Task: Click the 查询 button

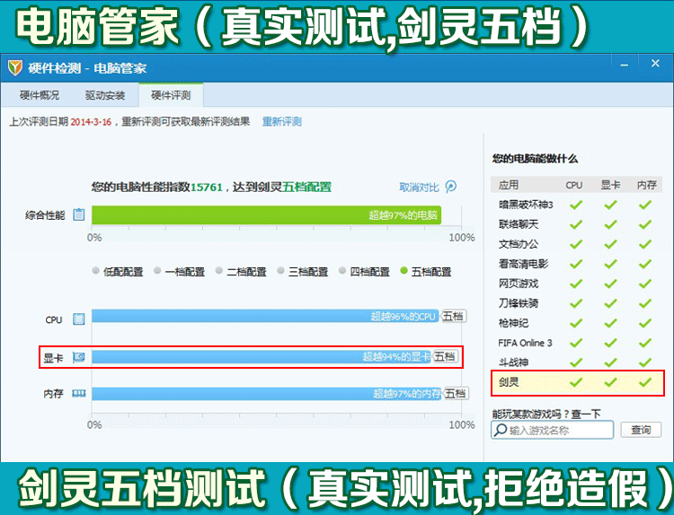Action: (x=641, y=430)
